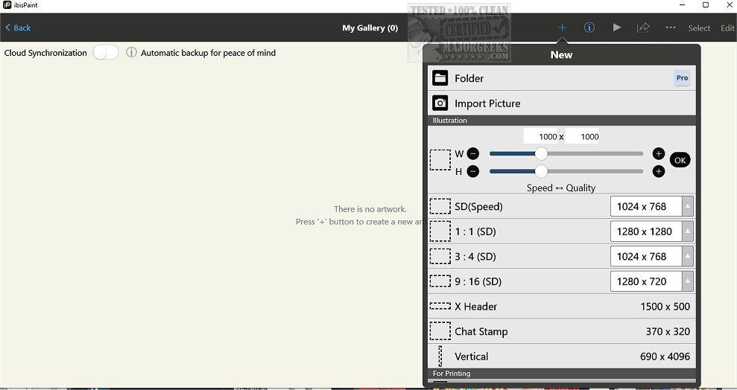Create a new Folder
The height and width of the screenshot is (390, 737).
coord(562,78)
